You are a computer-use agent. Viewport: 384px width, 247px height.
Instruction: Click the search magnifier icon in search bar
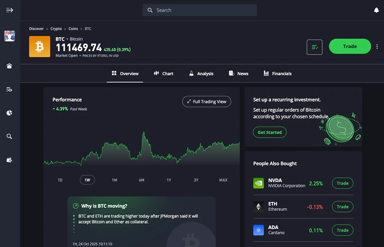coord(150,10)
